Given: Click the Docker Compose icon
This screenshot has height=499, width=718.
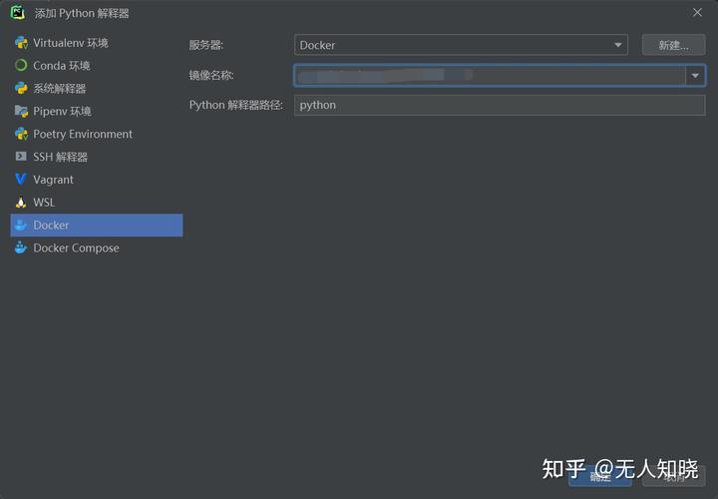Looking at the screenshot, I should pos(21,248).
